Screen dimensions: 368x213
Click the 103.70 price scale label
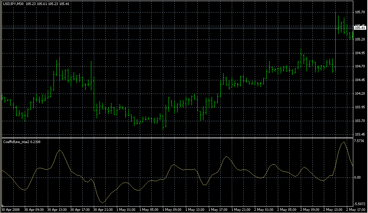tap(360, 121)
